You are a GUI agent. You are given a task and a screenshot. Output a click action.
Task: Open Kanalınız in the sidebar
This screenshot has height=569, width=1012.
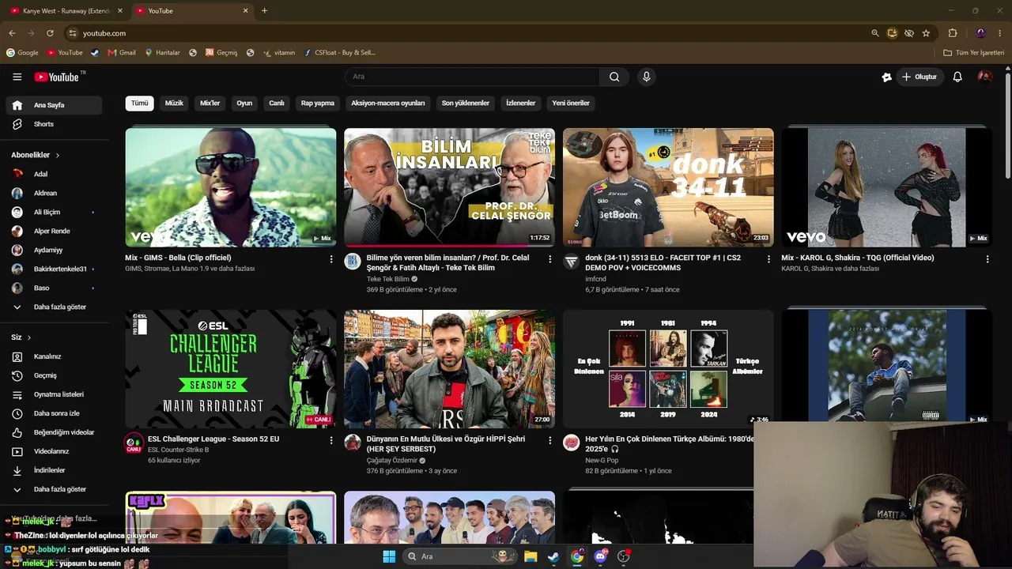click(55, 356)
